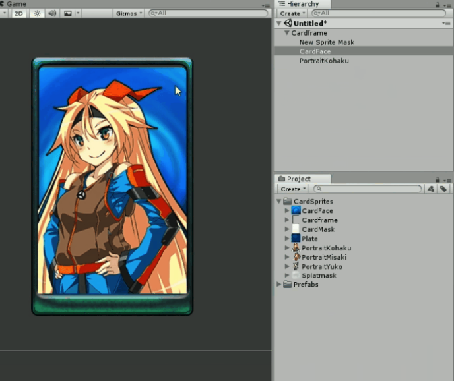Expand CardMask asset
The height and width of the screenshot is (381, 454).
pyautogui.click(x=287, y=229)
